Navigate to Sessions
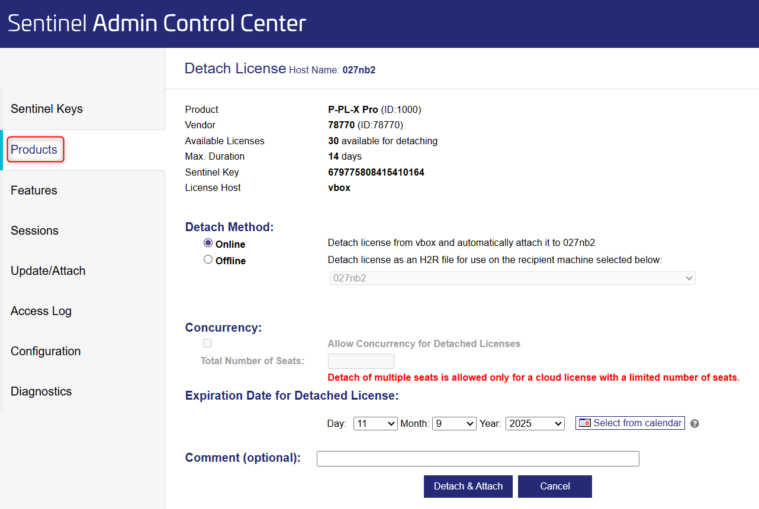The image size is (759, 509). click(x=34, y=231)
